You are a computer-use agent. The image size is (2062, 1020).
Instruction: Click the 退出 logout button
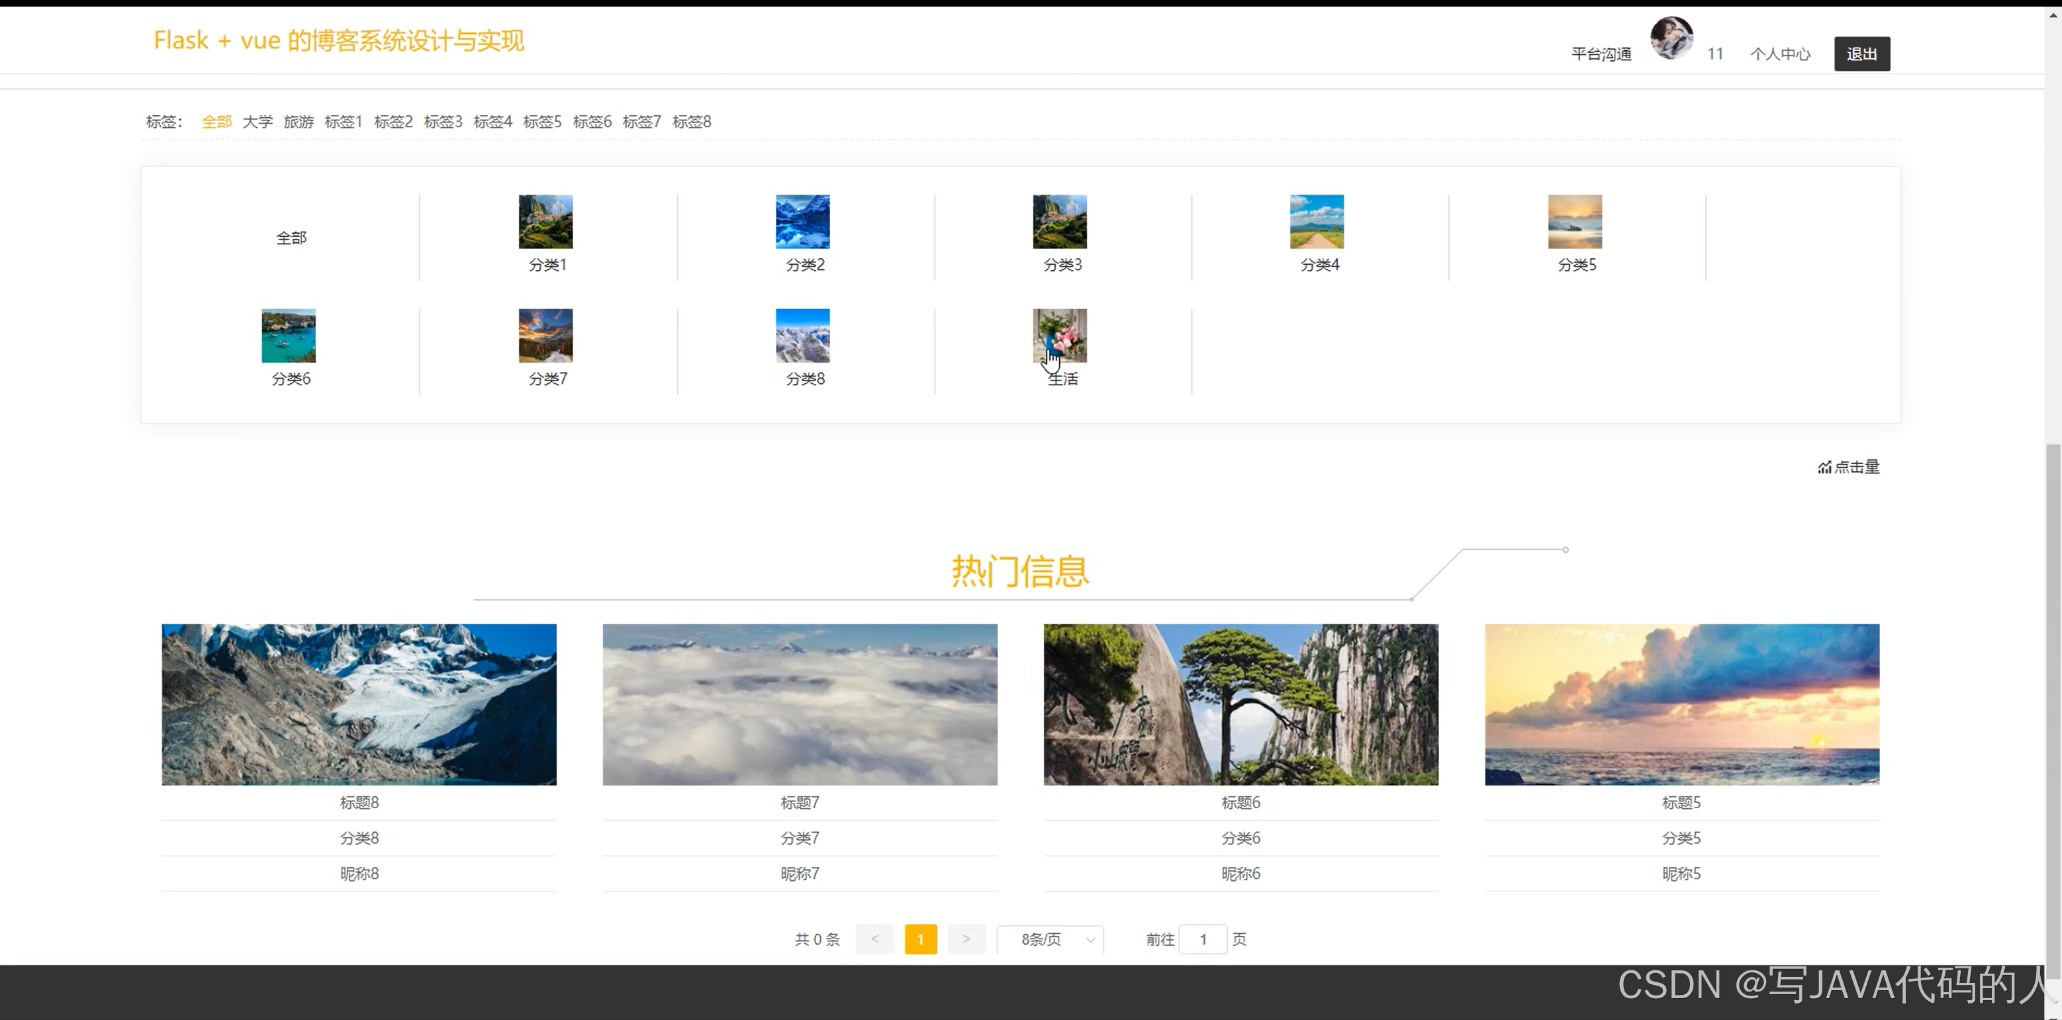1861,53
